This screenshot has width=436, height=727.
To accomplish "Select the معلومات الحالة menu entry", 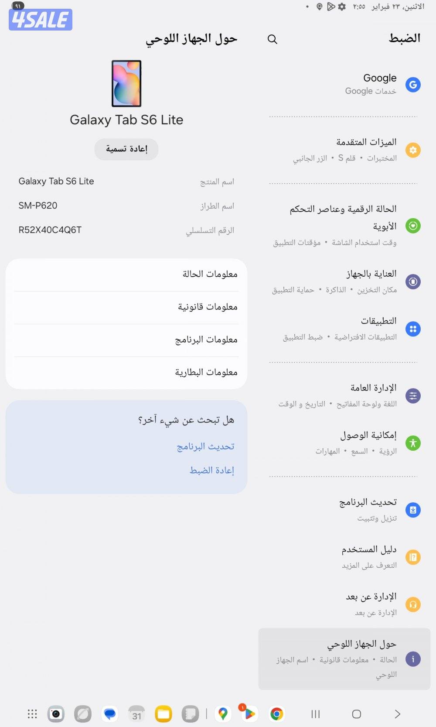I will [209, 274].
